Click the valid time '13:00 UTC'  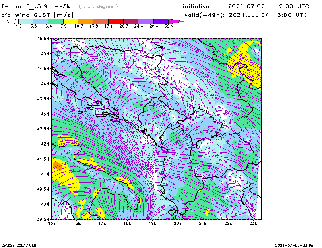click(x=291, y=15)
